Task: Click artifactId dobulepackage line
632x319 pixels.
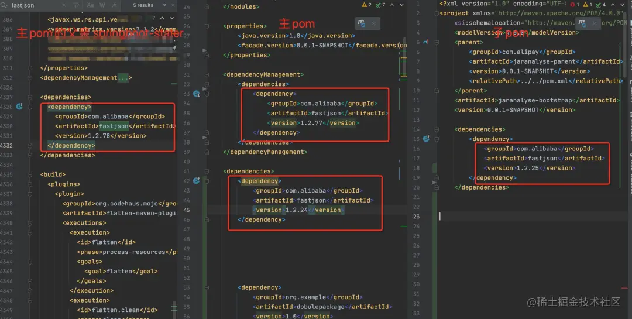Action: point(322,307)
